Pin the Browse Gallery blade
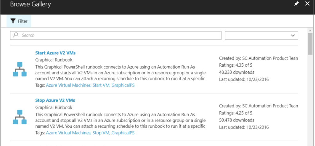Screen dimensions: 315x146 pos(296,4)
